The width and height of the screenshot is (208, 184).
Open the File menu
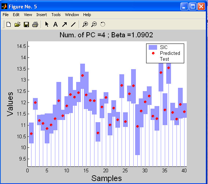[5, 15]
